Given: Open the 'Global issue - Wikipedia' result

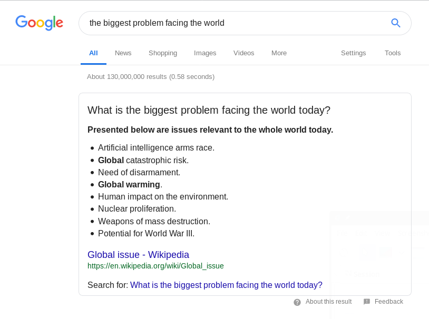Looking at the screenshot, I should coord(138,255).
